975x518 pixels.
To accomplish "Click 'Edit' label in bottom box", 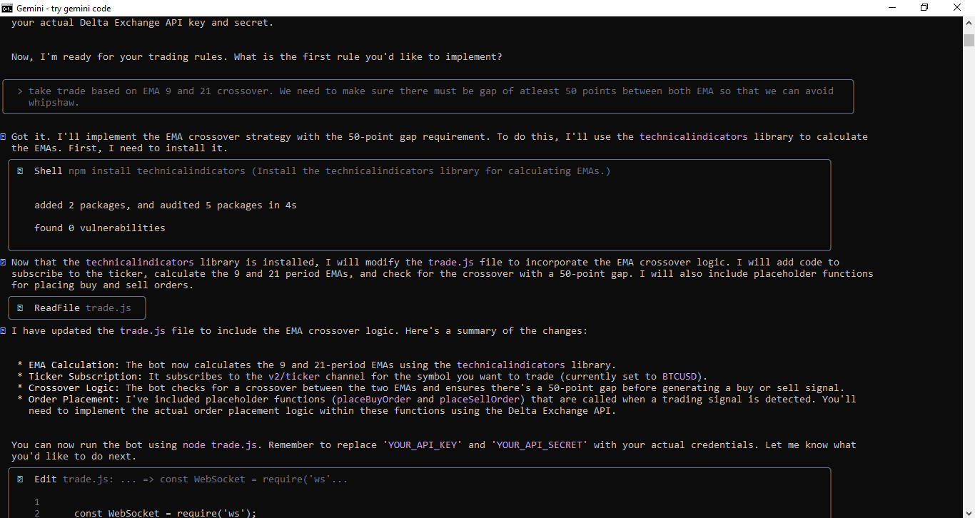I will point(46,479).
